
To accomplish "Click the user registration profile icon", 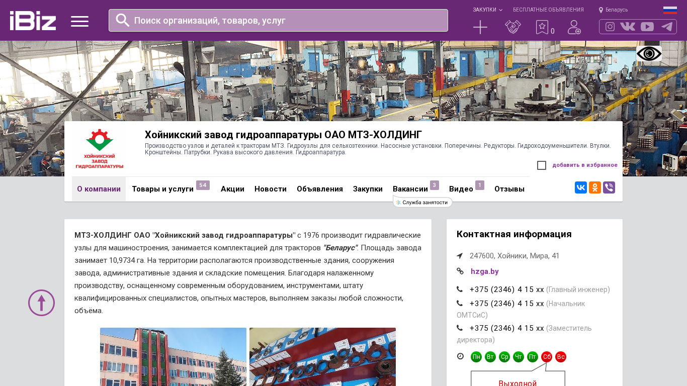I will [574, 27].
